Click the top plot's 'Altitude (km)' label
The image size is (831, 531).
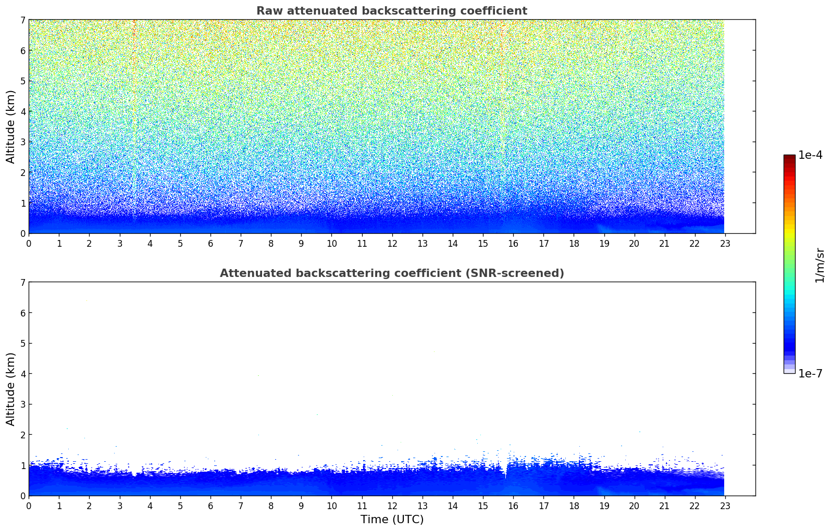(x=11, y=127)
